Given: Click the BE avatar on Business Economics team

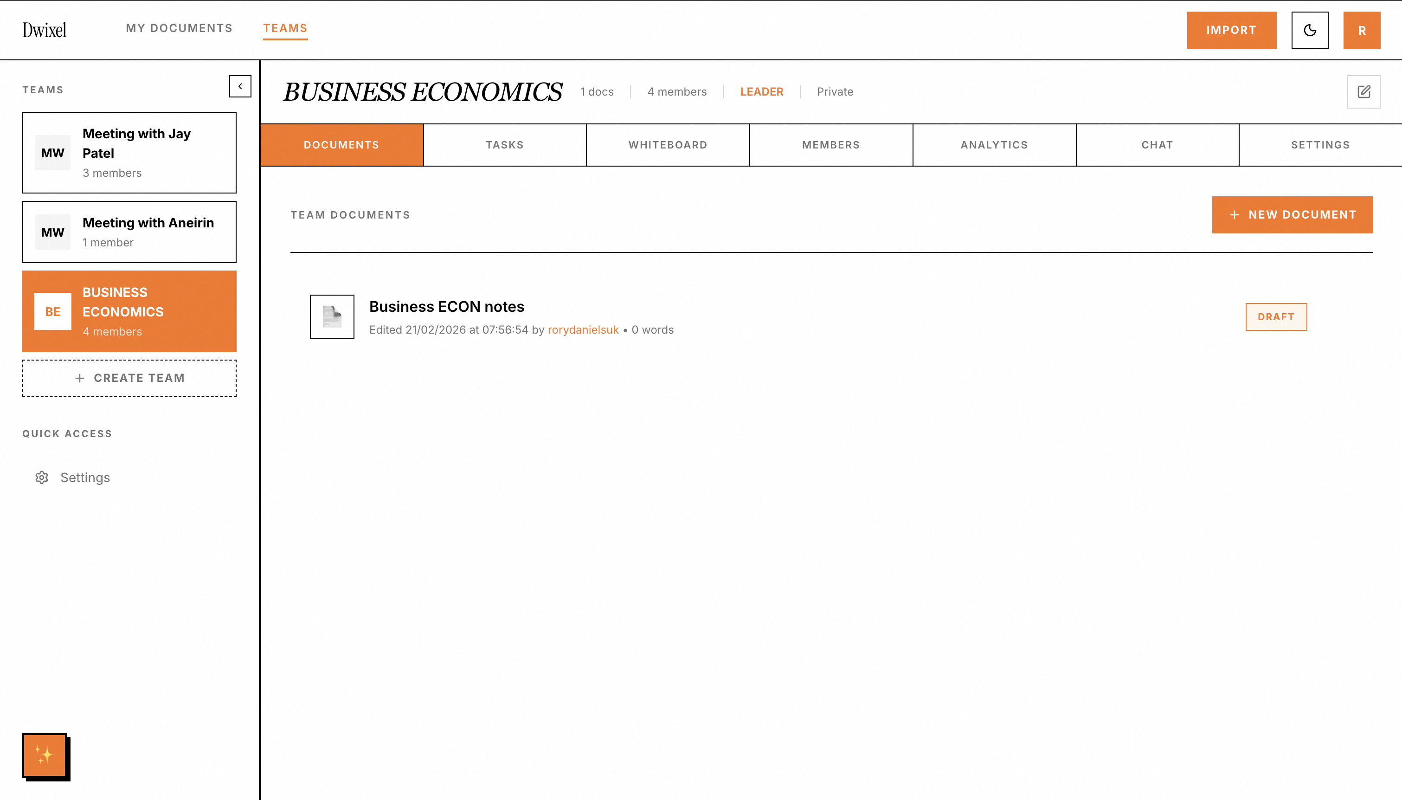Looking at the screenshot, I should point(52,311).
